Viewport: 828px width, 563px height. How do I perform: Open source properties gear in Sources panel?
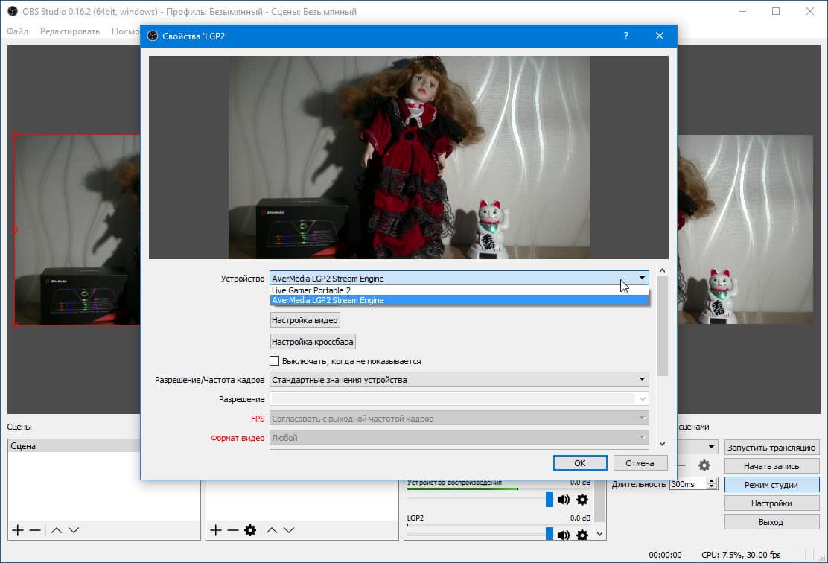pyautogui.click(x=250, y=529)
